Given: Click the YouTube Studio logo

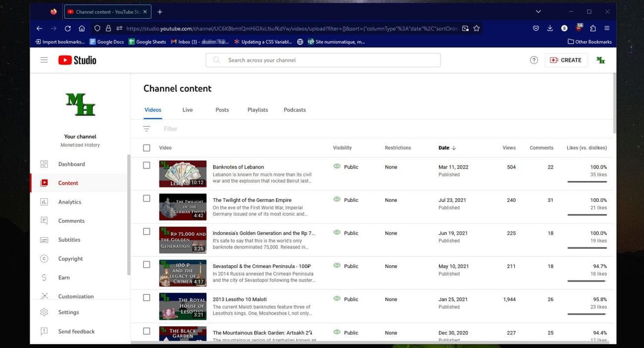Looking at the screenshot, I should click(77, 60).
